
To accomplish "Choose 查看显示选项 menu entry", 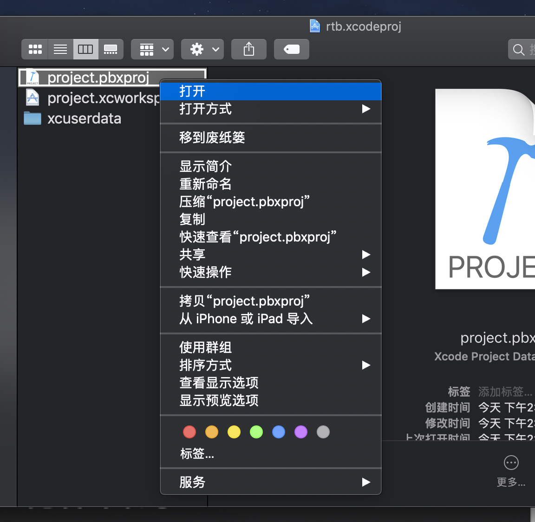I will (x=271, y=383).
